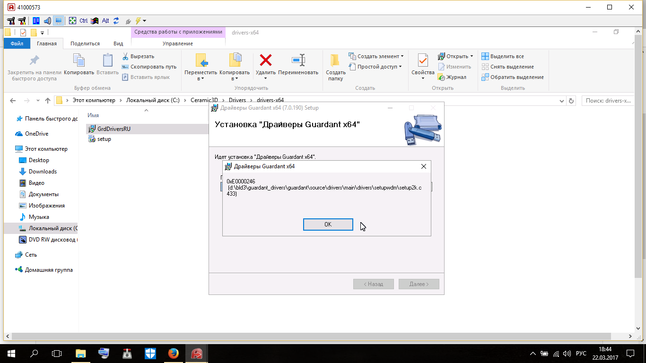
Task: Close the Guardant x64 error dialog
Action: (423, 166)
